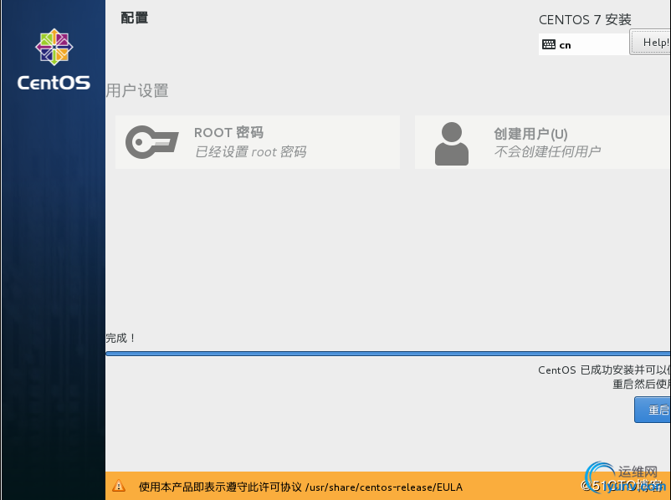Screen dimensions: 671x500
Task: Click the installation progress bar
Action: 388,354
